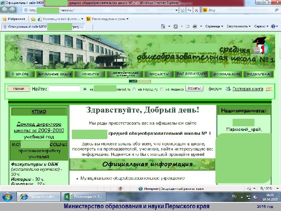The image size is (281, 211).
Task: Open the 'Для родителей' site menu item
Action: [191, 74]
